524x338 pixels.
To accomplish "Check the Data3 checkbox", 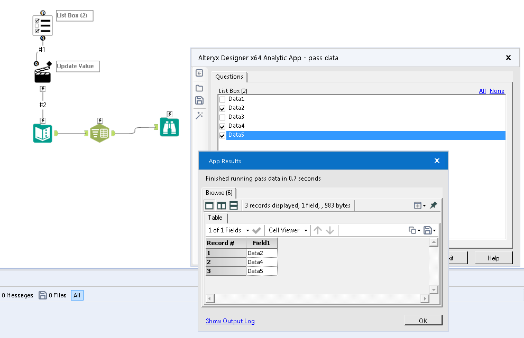I will pyautogui.click(x=222, y=117).
